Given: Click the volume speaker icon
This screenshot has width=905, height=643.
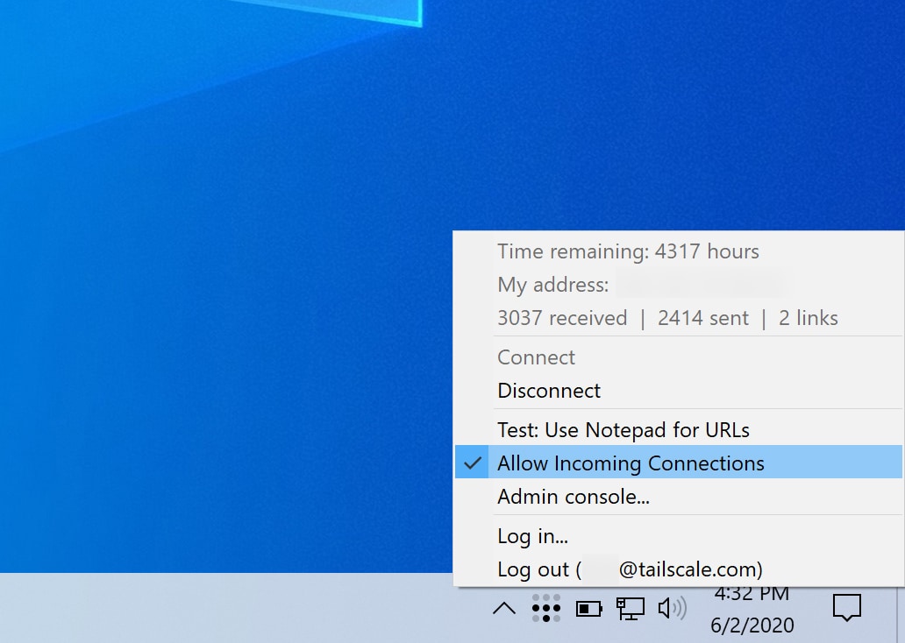Looking at the screenshot, I should (672, 608).
